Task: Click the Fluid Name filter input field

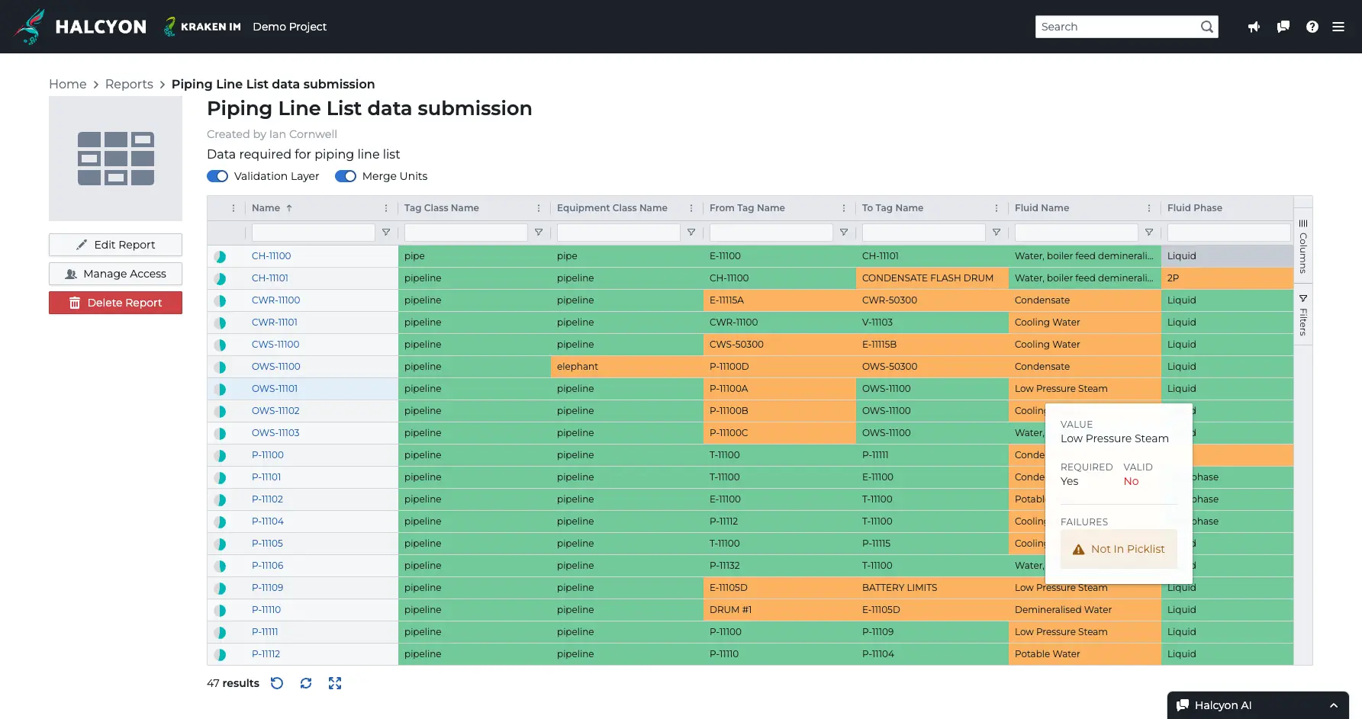Action: tap(1076, 233)
